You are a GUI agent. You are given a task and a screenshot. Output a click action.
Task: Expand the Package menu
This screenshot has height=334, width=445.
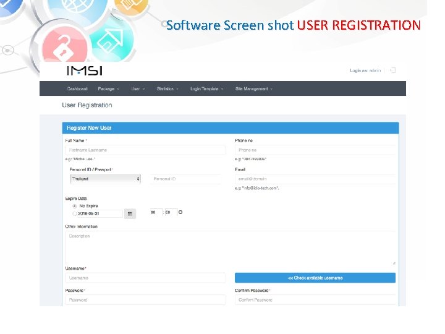pyautogui.click(x=108, y=88)
